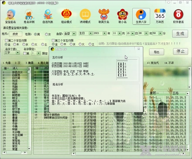
Task: Click the 导出 export button
Action: (156, 52)
